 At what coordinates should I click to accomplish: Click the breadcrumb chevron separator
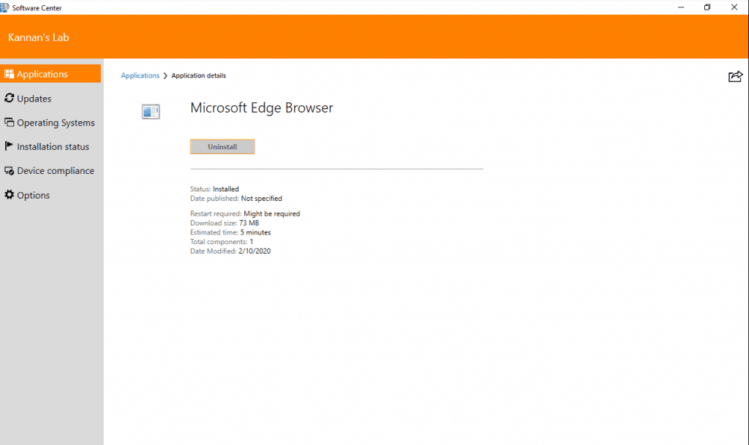165,76
